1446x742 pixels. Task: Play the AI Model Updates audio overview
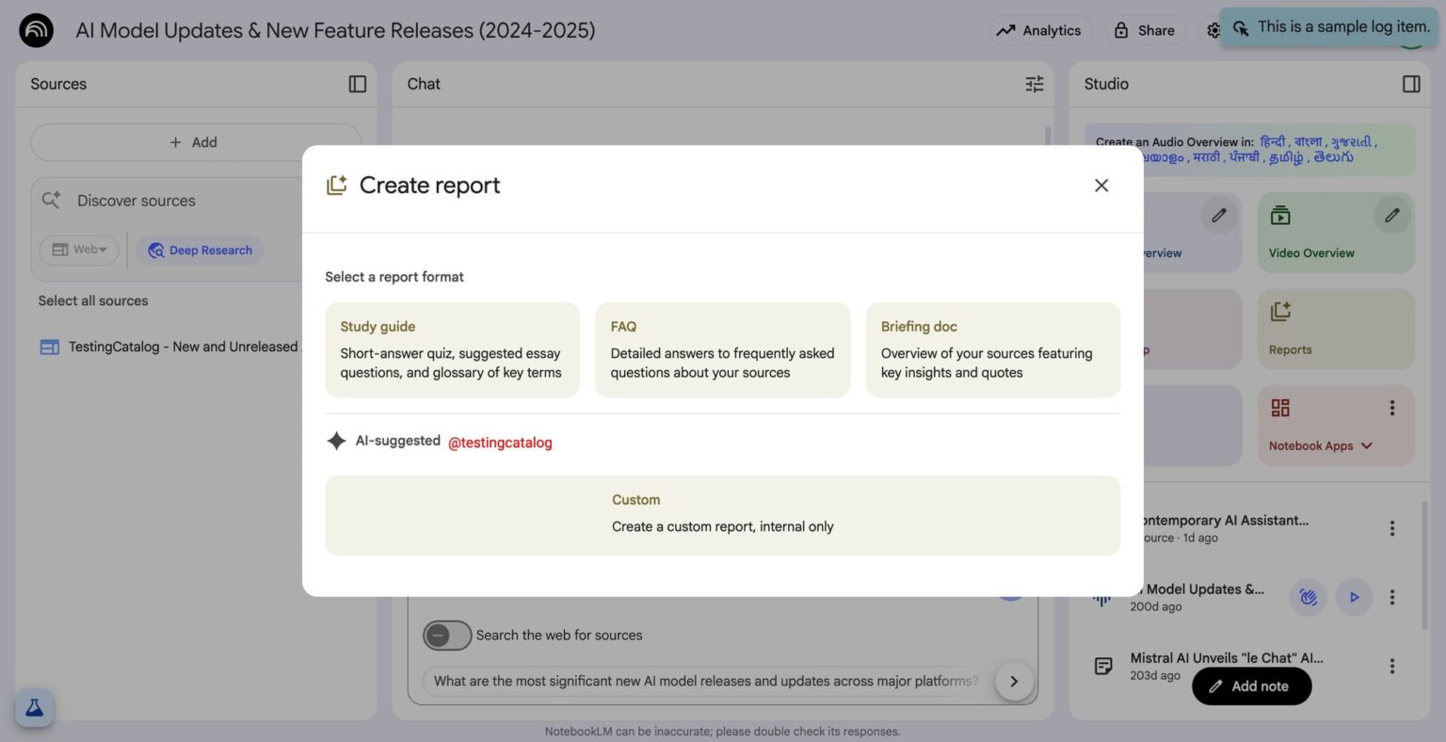click(1354, 596)
